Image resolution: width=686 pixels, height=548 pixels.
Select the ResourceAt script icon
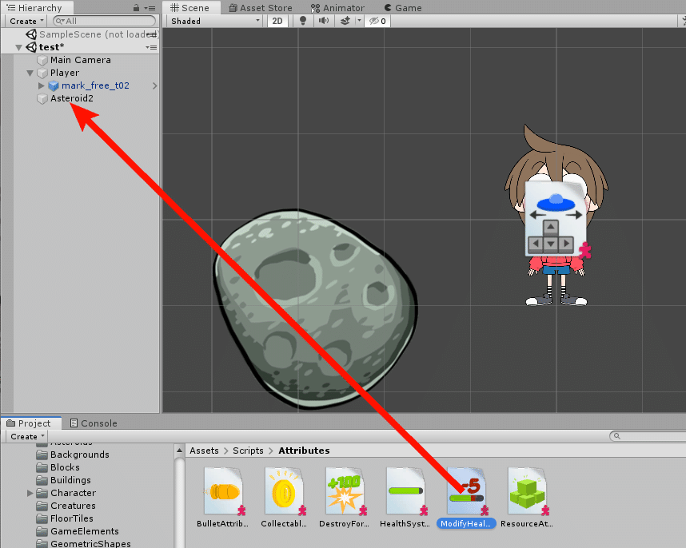click(x=527, y=491)
